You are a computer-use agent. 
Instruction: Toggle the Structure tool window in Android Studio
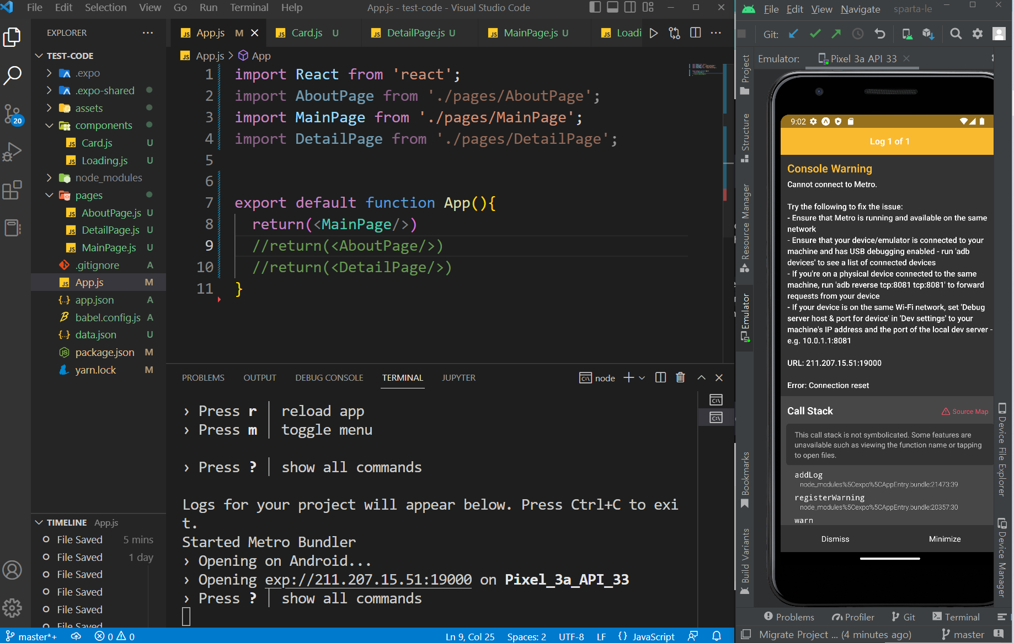745,138
